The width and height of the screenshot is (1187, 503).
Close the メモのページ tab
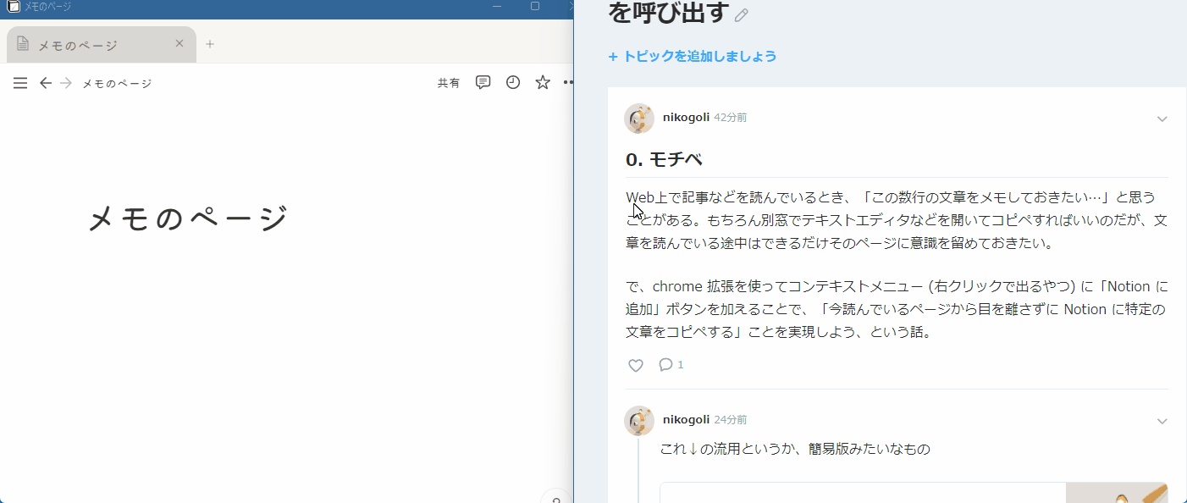[179, 43]
